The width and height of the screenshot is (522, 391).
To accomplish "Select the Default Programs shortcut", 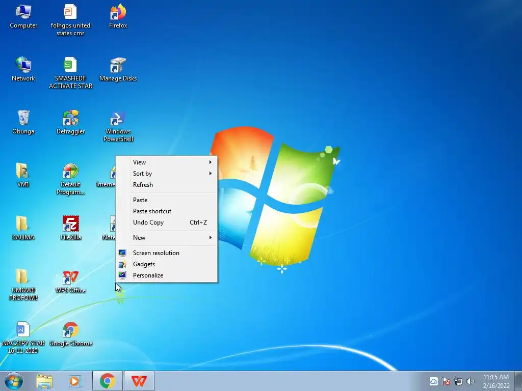I will tap(70, 179).
